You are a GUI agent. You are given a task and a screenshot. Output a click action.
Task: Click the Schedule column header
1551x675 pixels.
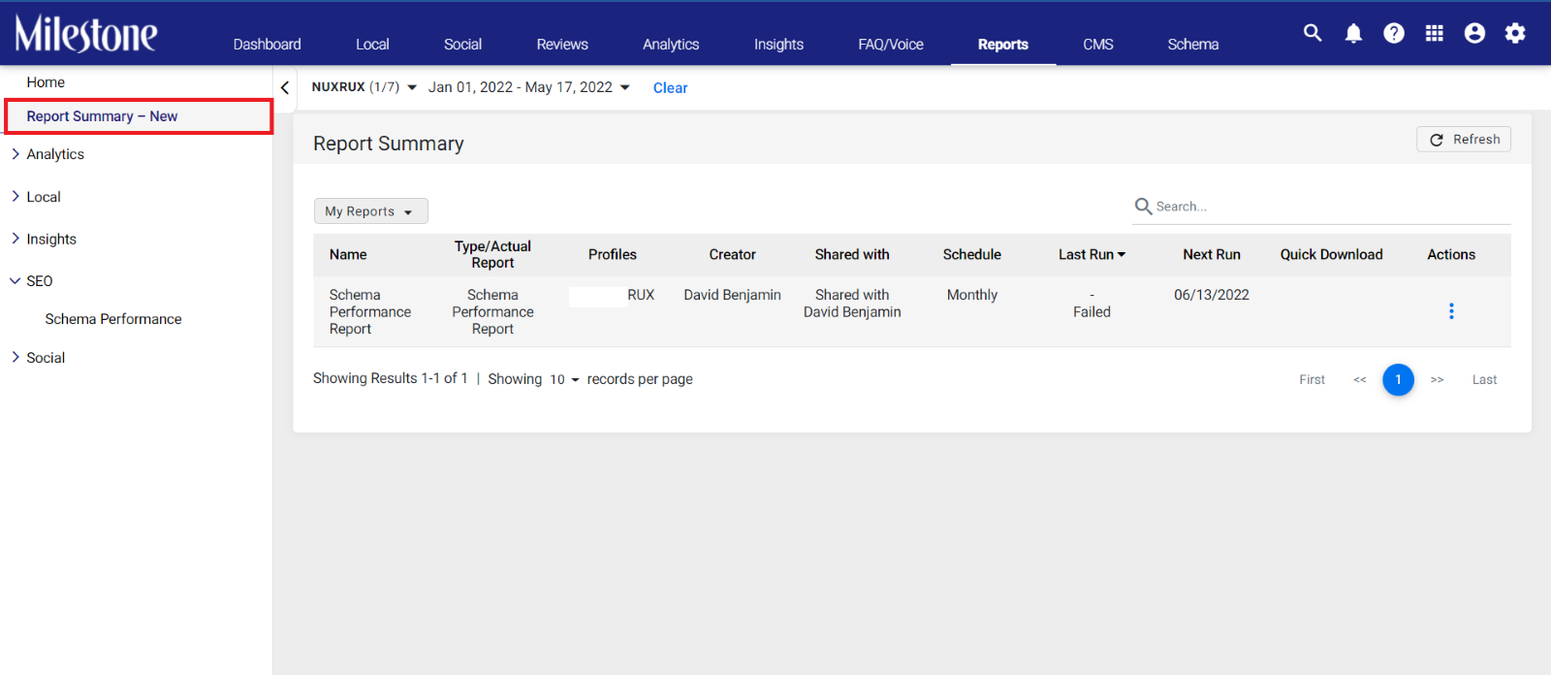972,254
